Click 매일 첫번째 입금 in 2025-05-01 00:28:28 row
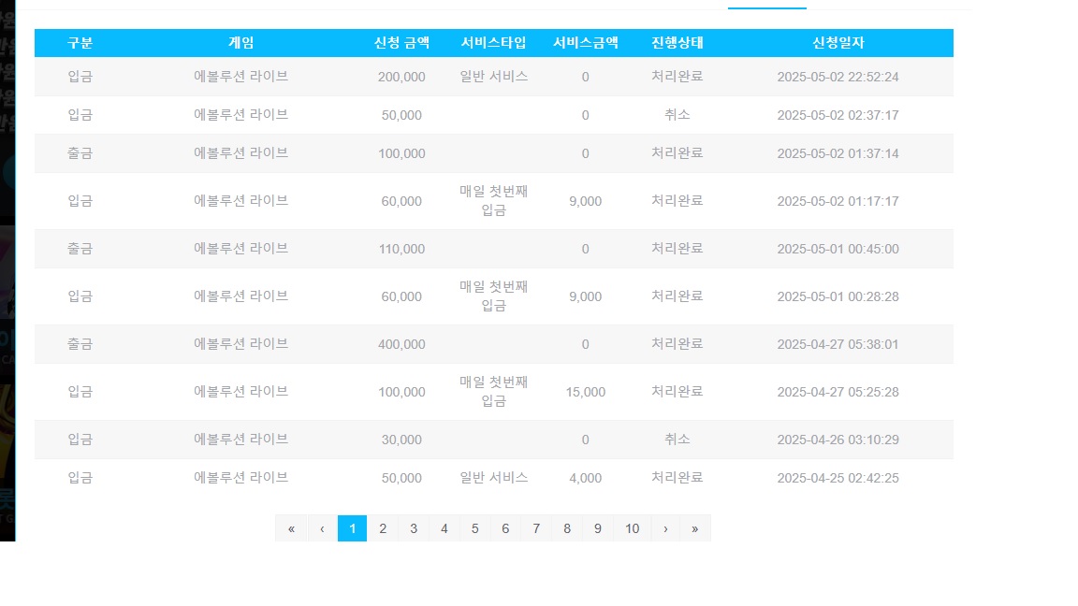 pos(494,296)
